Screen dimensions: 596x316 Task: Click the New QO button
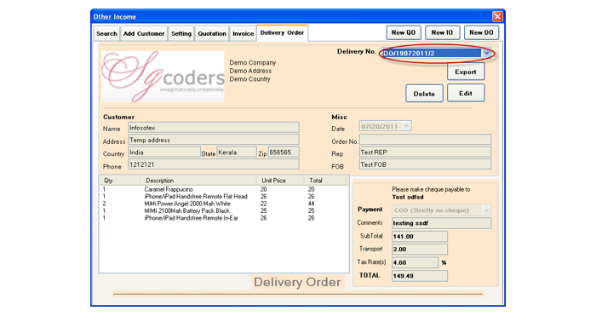click(404, 32)
